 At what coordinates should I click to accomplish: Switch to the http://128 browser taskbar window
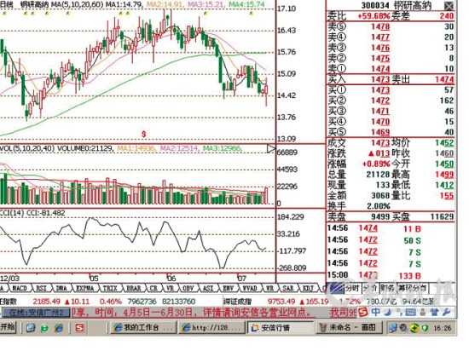[211, 328]
